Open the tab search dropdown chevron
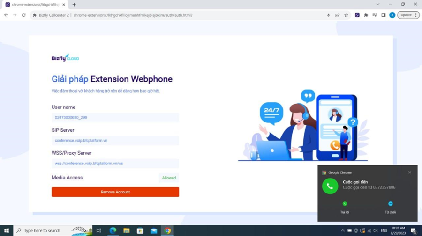 coord(378,4)
